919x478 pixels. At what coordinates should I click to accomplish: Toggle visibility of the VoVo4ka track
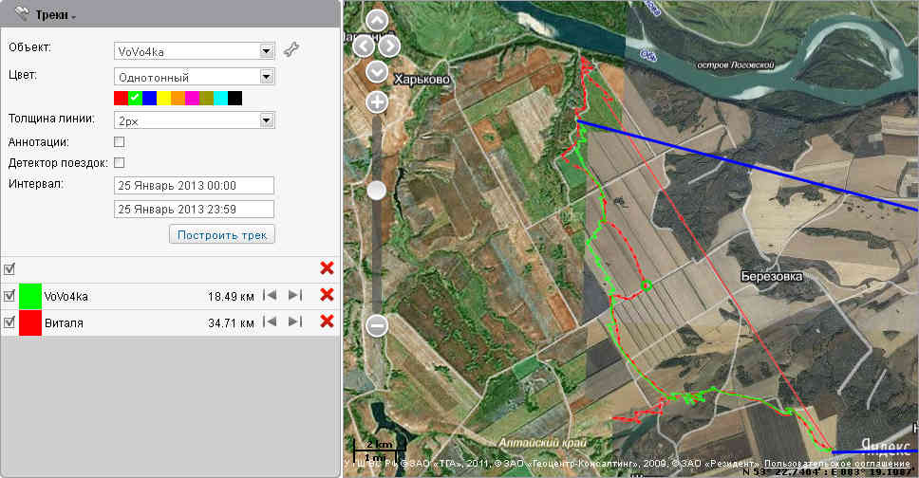click(x=9, y=296)
